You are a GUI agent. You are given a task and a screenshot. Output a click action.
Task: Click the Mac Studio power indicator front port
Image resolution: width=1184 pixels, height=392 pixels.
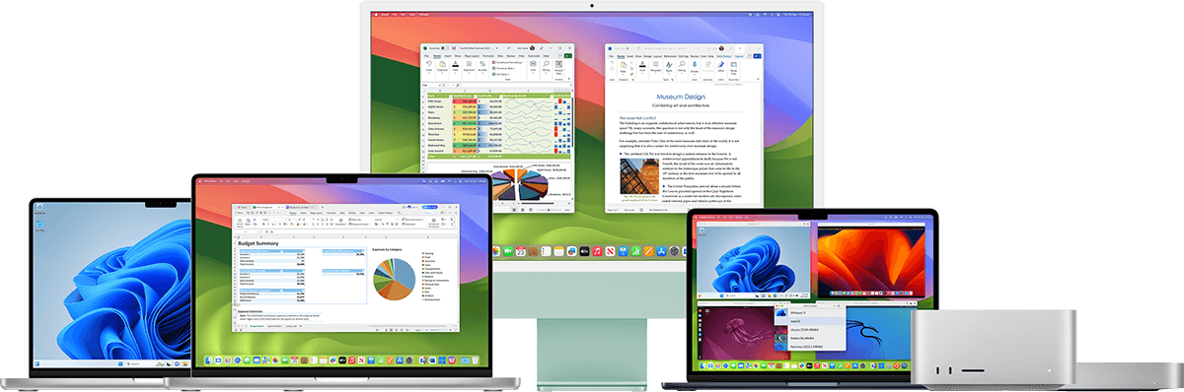pyautogui.click(x=1050, y=370)
